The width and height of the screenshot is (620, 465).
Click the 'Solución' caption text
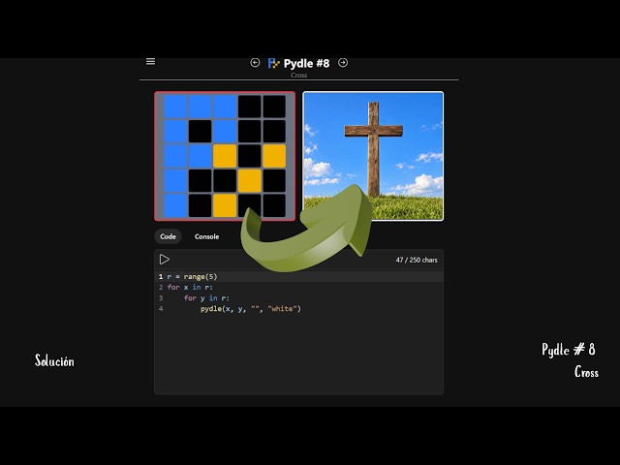point(54,360)
